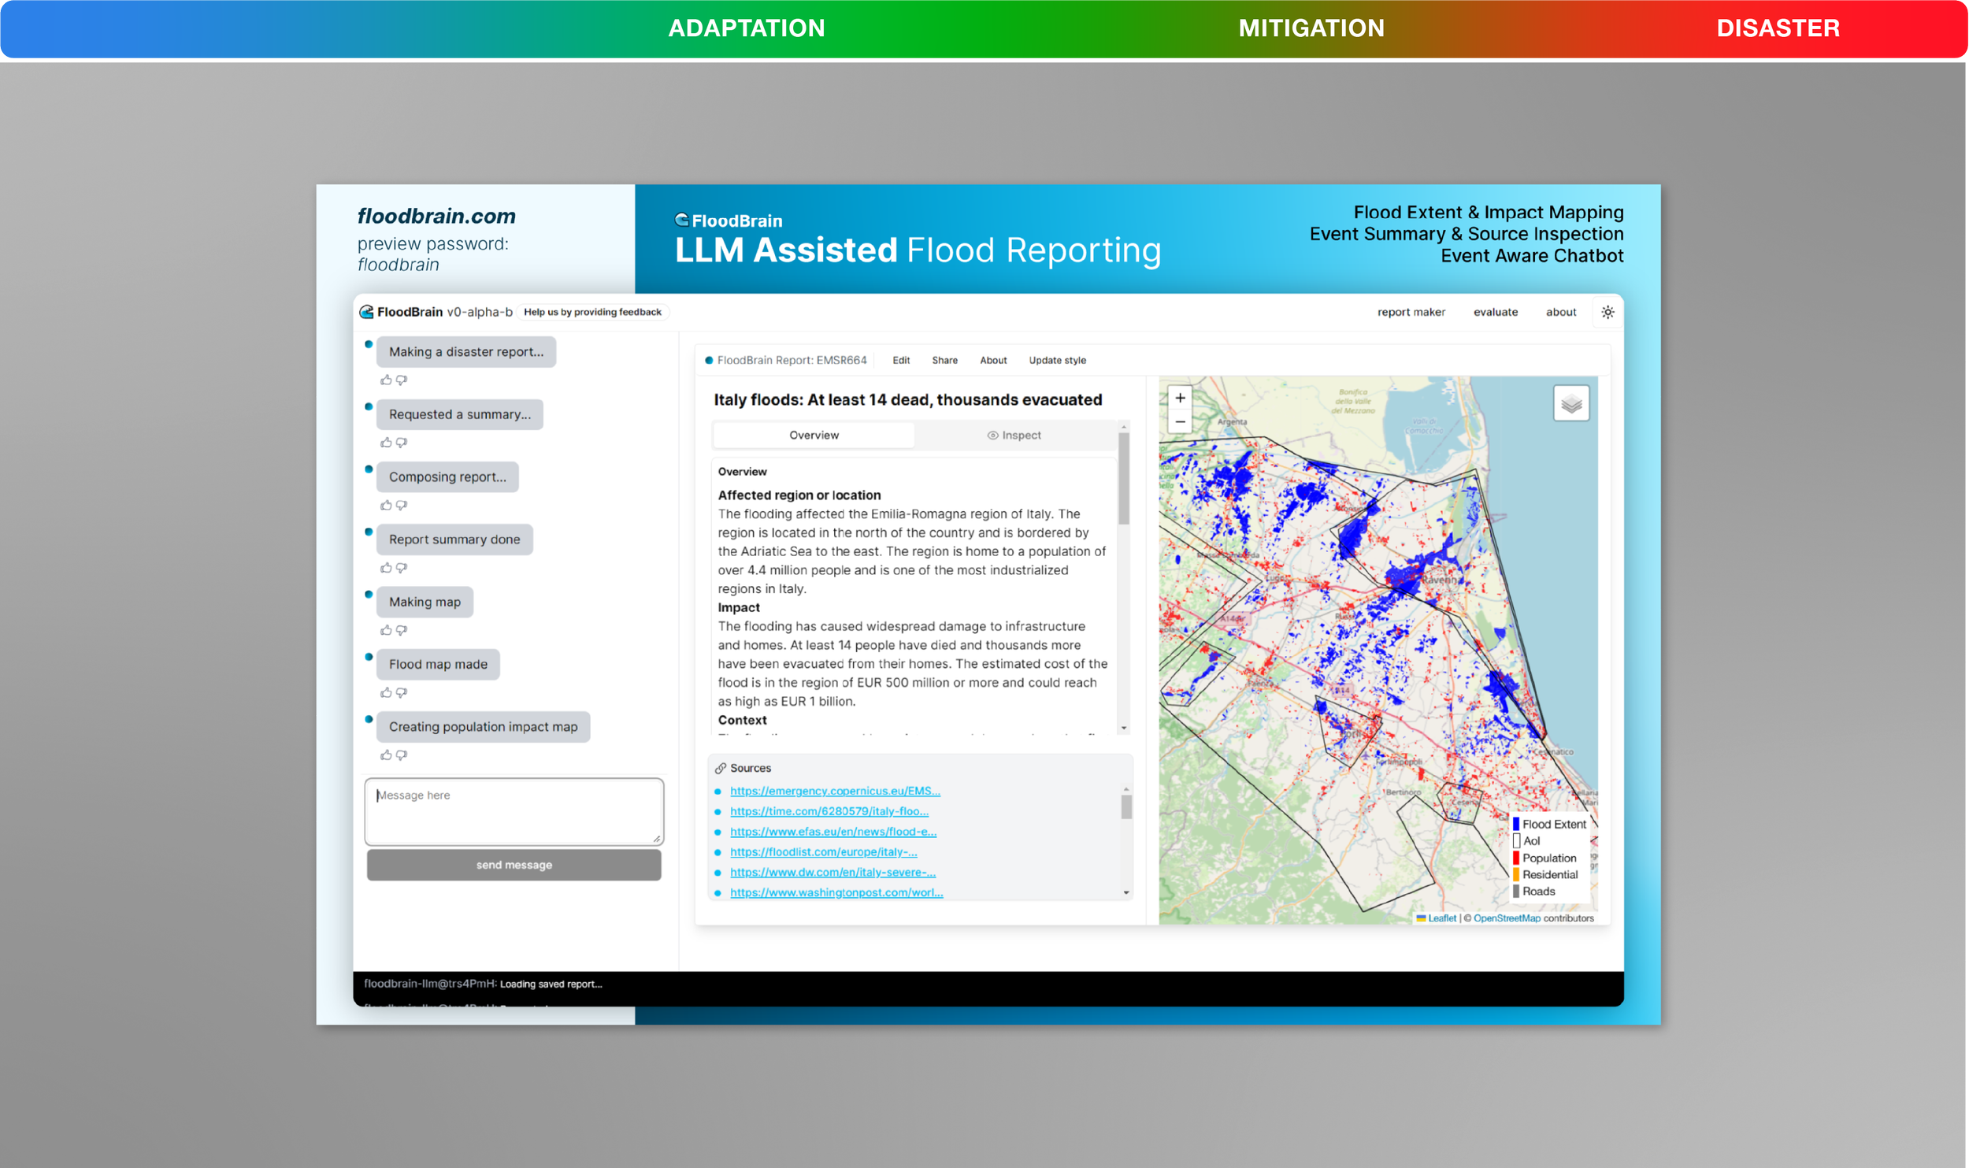Screen dimensions: 1969x1168
Task: Thumbs down 'Creating population impact map' message
Action: [x=402, y=755]
